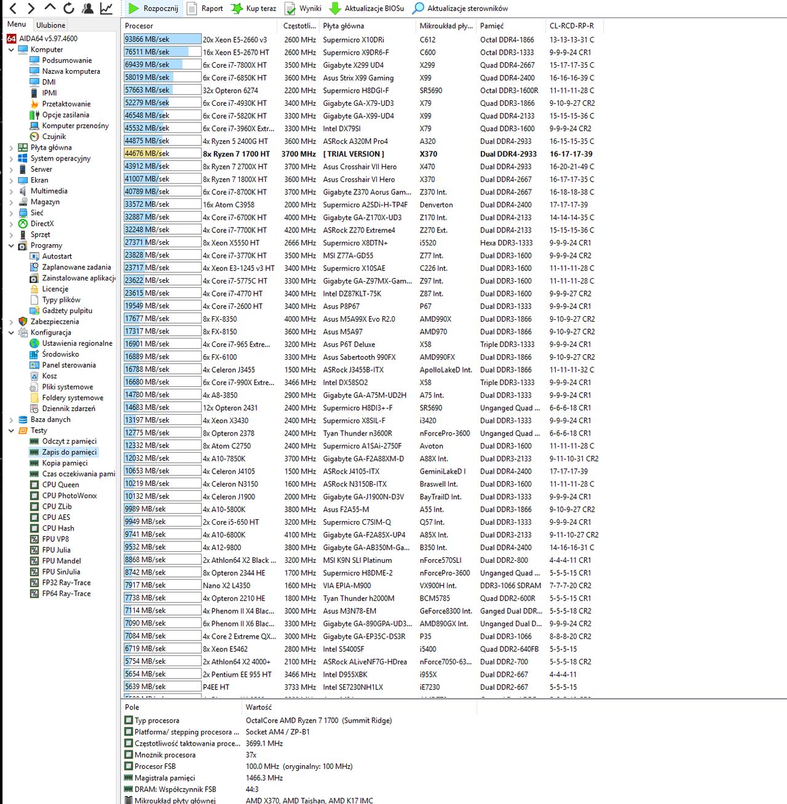Click the back navigation arrow
The width and height of the screenshot is (787, 804).
click(x=12, y=9)
